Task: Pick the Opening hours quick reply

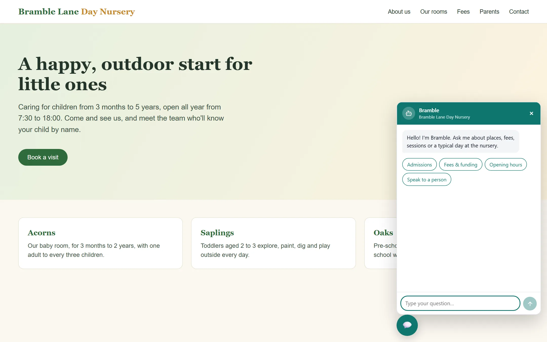Action: (x=505, y=165)
